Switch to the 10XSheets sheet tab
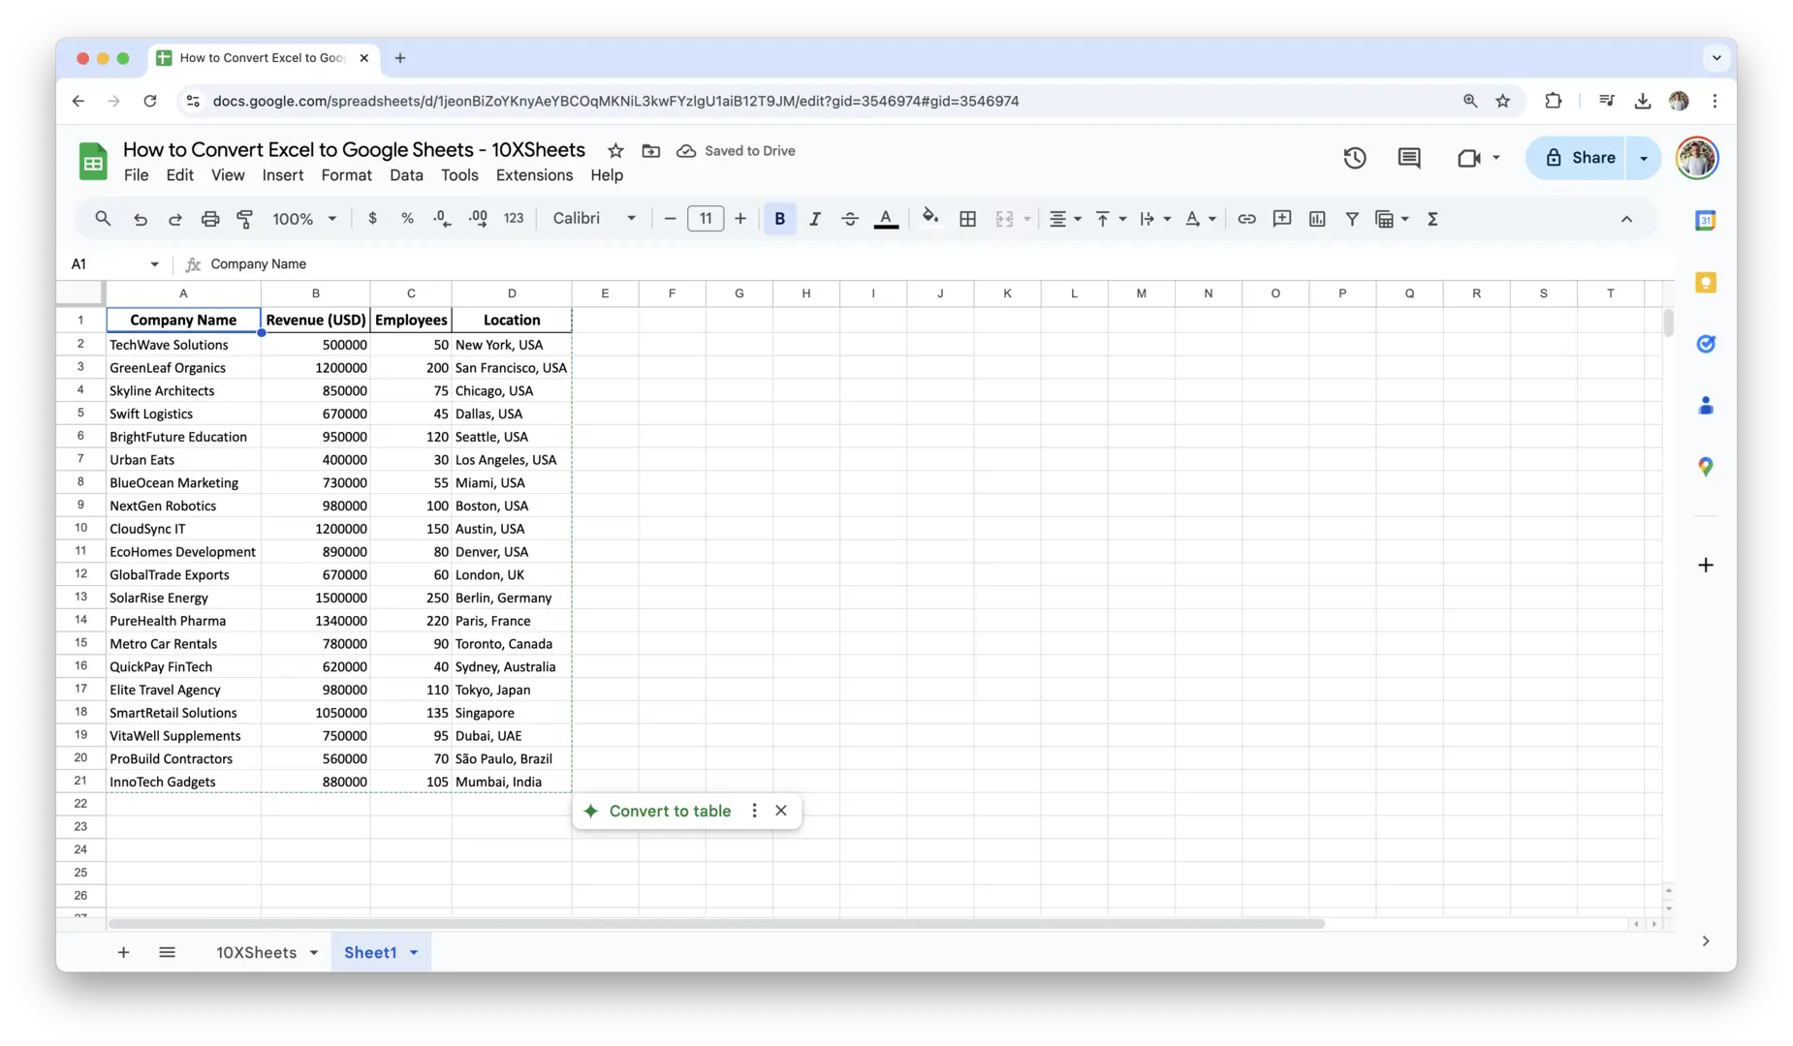This screenshot has width=1793, height=1046. pyautogui.click(x=256, y=953)
